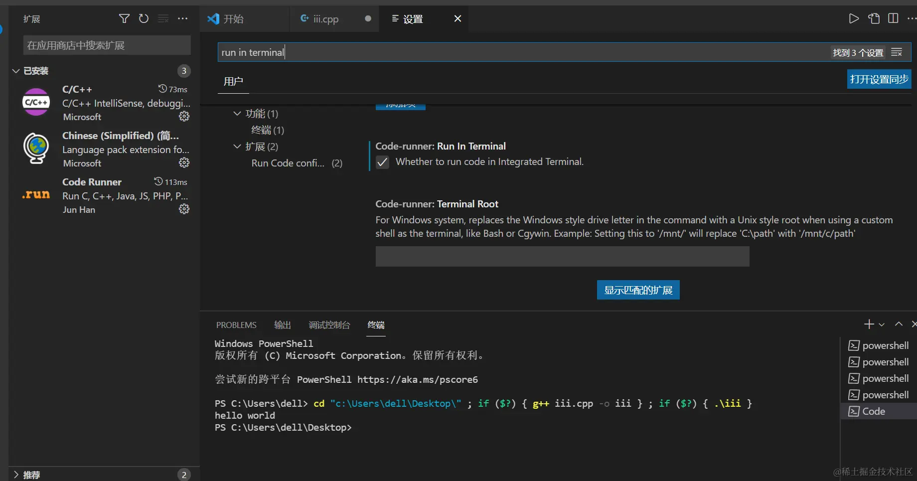Screen dimensions: 917x481
Task: Click the C/C++ extension gear icon
Action: (x=184, y=117)
